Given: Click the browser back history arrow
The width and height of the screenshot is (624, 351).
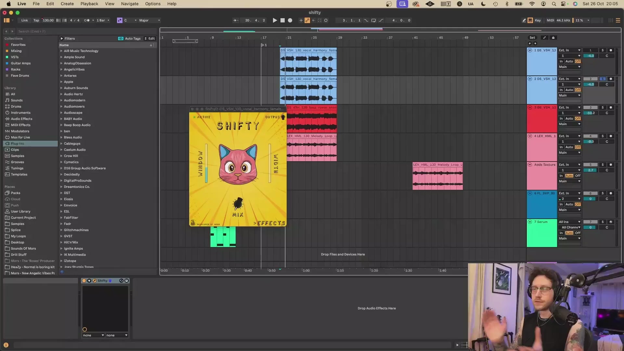Looking at the screenshot, I should point(6,31).
